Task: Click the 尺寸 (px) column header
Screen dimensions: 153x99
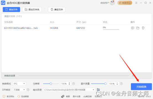Action: pyautogui.click(x=81, y=22)
